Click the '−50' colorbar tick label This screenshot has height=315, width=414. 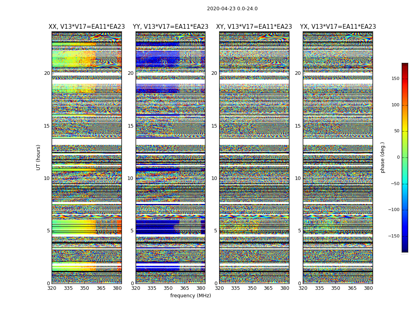[x=395, y=184]
